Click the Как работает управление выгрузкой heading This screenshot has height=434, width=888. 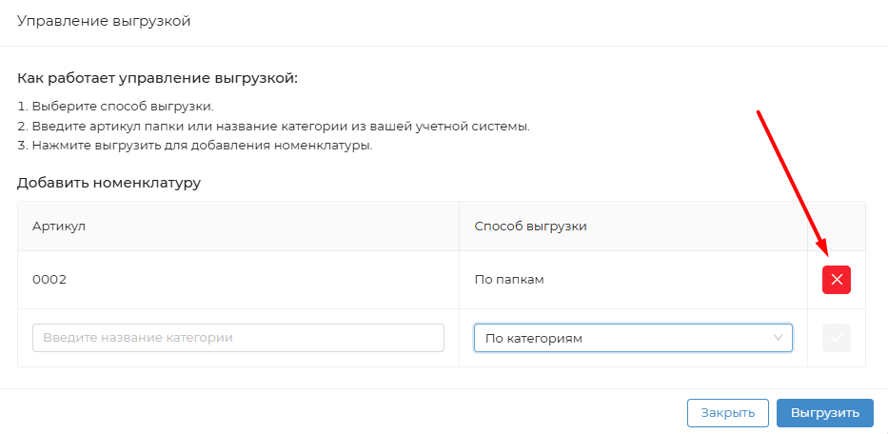(x=157, y=78)
